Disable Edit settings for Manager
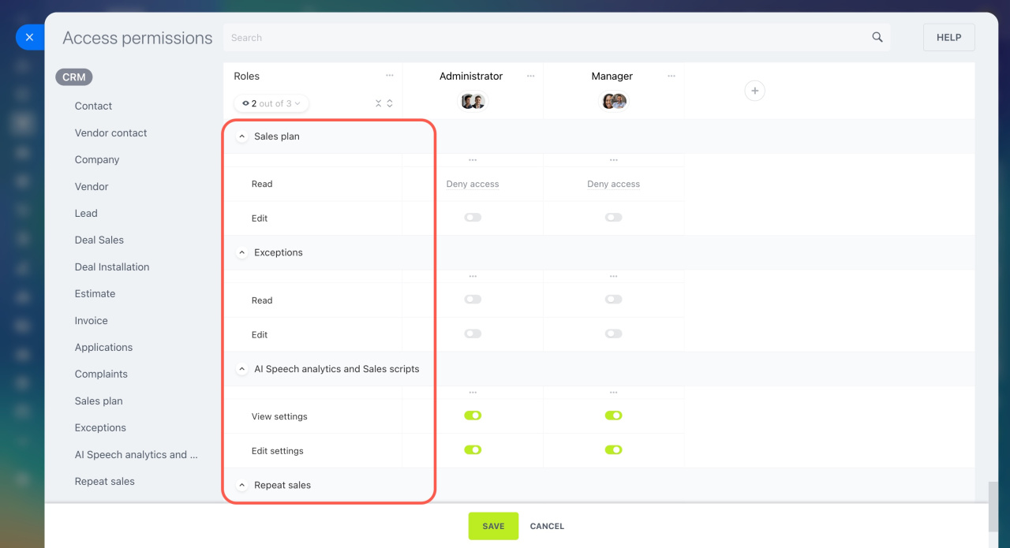1010x548 pixels. coord(614,450)
